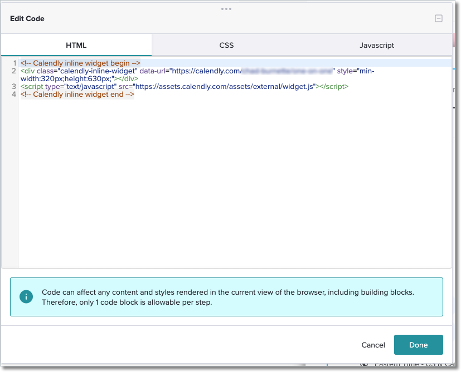Viewport: 461px width, 372px height.
Task: Click the code block notice text
Action: pos(228,297)
